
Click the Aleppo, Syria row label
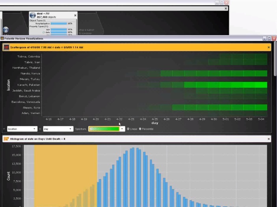(31, 108)
